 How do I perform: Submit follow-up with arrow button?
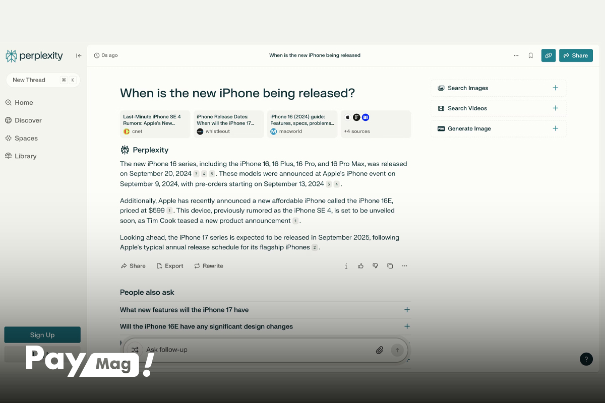(397, 350)
